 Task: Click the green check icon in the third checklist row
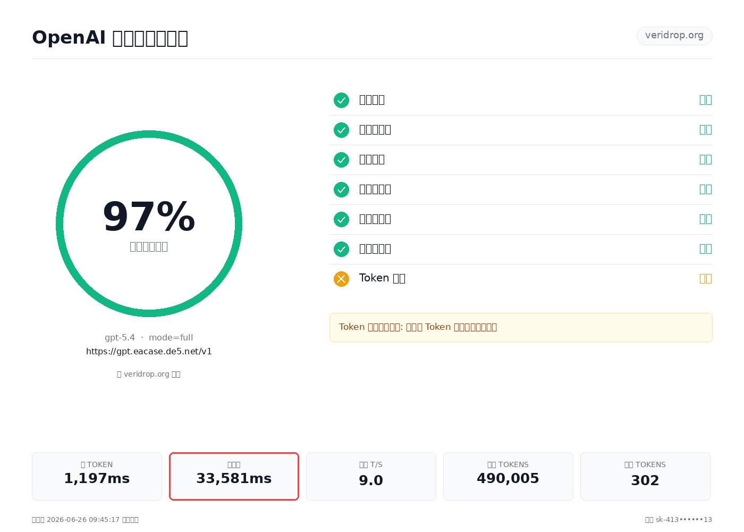[341, 160]
